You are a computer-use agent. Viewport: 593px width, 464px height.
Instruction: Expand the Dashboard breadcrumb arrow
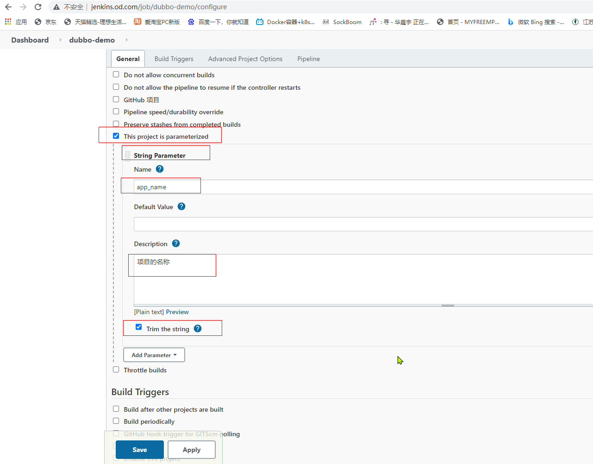tap(60, 40)
